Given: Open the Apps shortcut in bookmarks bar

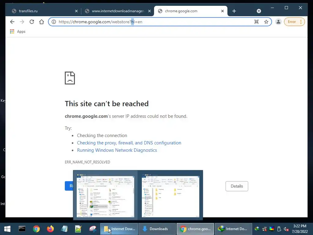Looking at the screenshot, I should click(x=18, y=32).
